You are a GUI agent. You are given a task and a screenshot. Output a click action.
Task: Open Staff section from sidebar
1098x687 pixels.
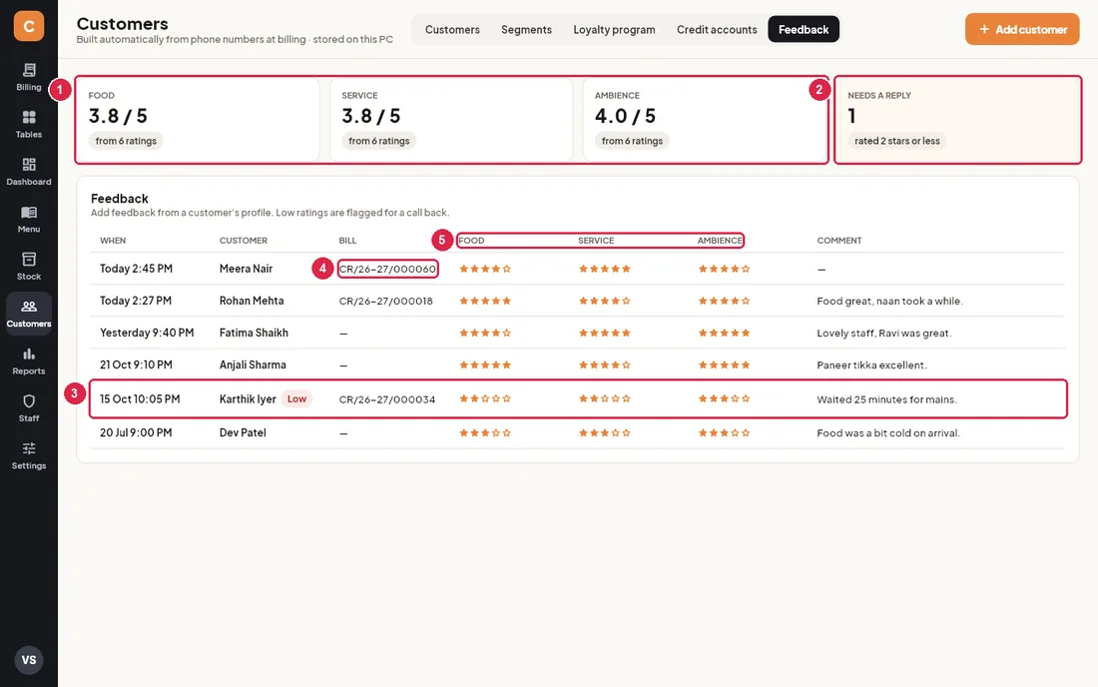(29, 408)
